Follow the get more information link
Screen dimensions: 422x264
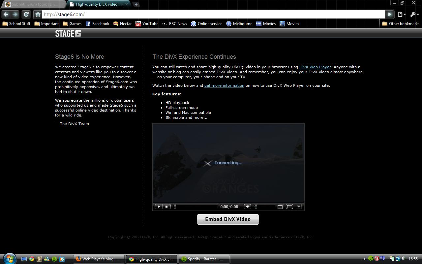tap(224, 85)
